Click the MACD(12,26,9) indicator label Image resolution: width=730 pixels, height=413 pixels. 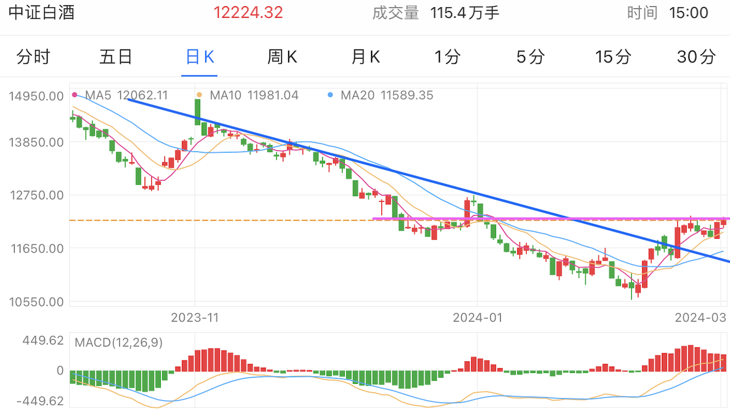(119, 343)
